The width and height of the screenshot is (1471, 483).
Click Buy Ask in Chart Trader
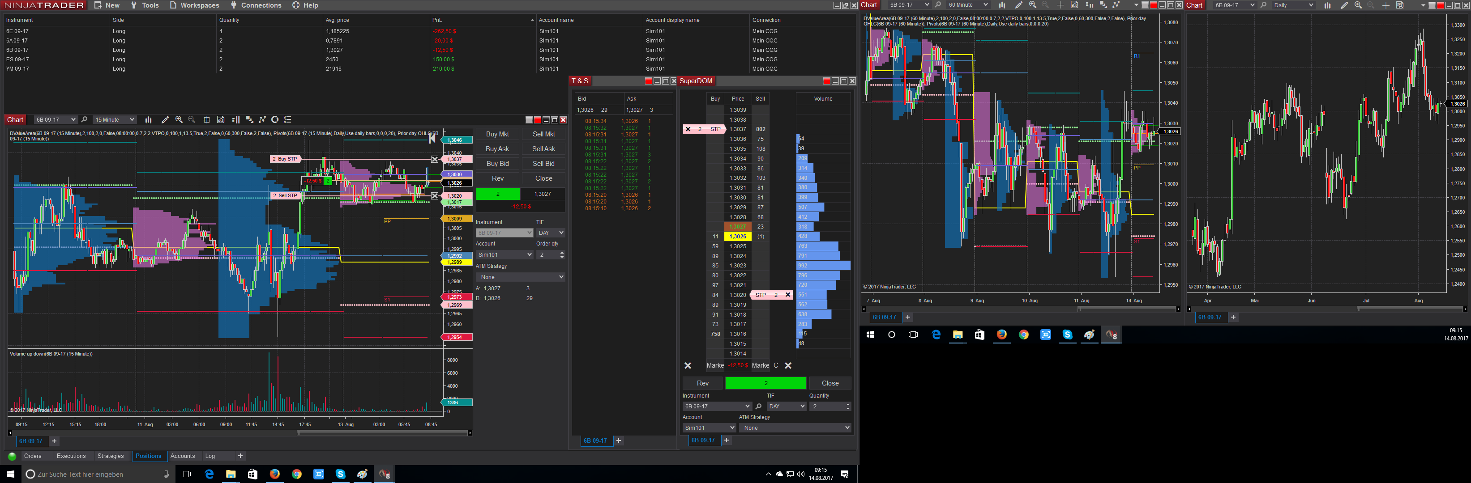(497, 149)
